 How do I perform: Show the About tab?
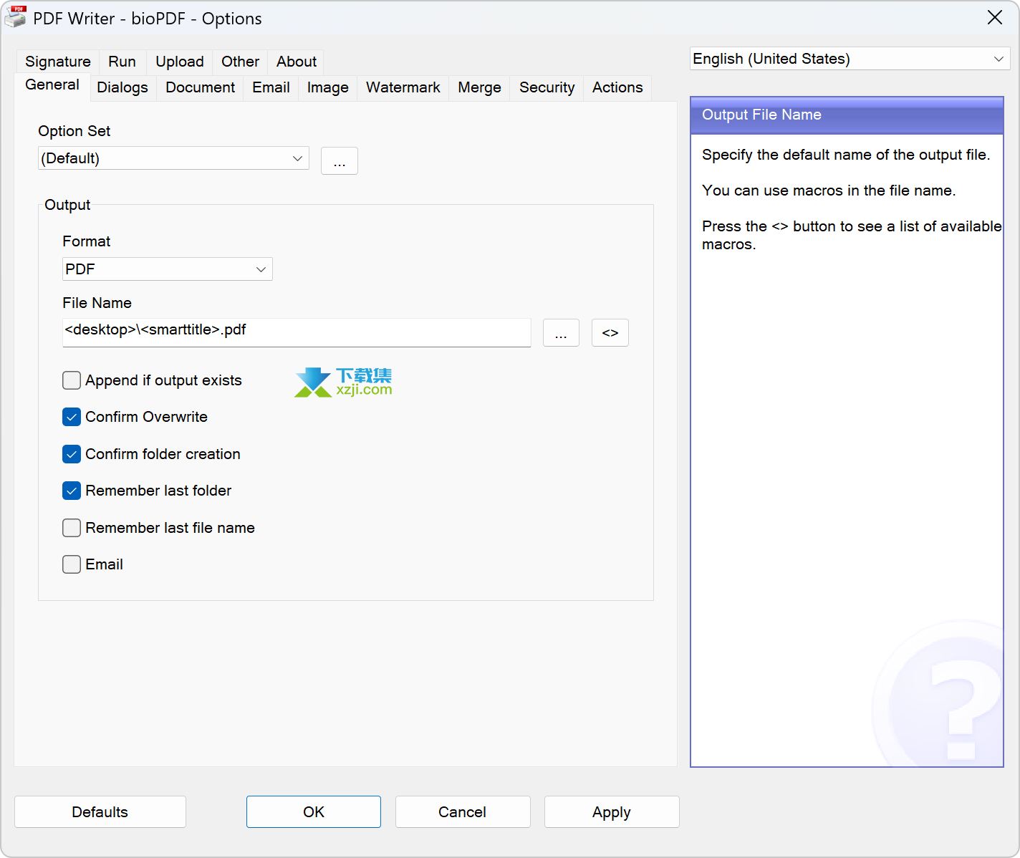pos(297,62)
